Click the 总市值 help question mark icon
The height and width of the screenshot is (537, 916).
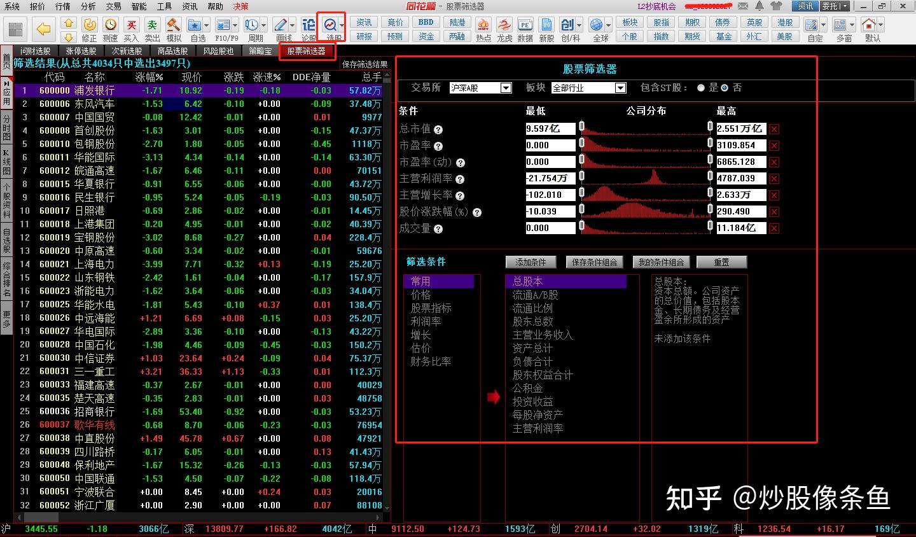[438, 129]
